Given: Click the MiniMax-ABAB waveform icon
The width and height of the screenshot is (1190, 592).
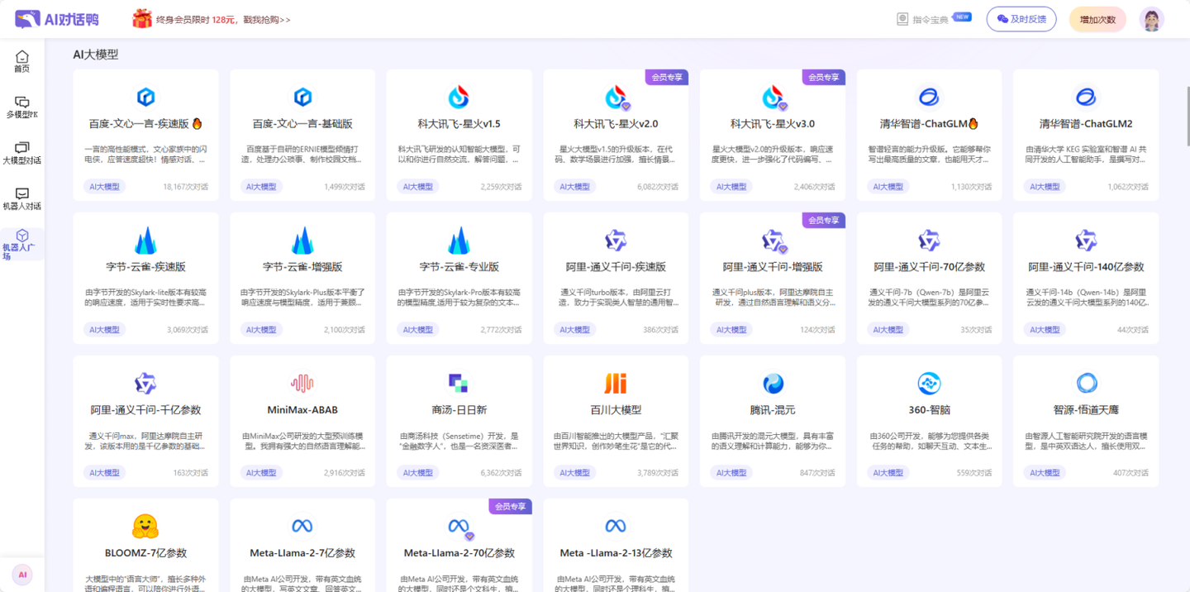Looking at the screenshot, I should tap(302, 384).
